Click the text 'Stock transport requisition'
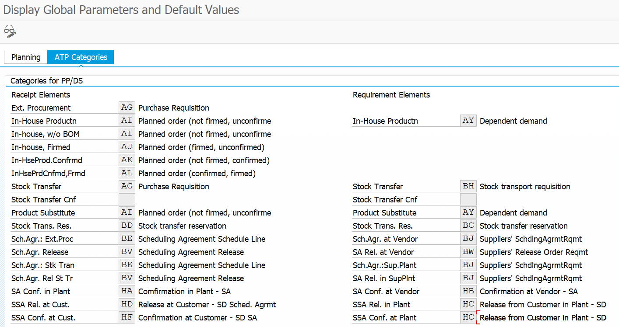This screenshot has width=619, height=327. pyautogui.click(x=525, y=187)
